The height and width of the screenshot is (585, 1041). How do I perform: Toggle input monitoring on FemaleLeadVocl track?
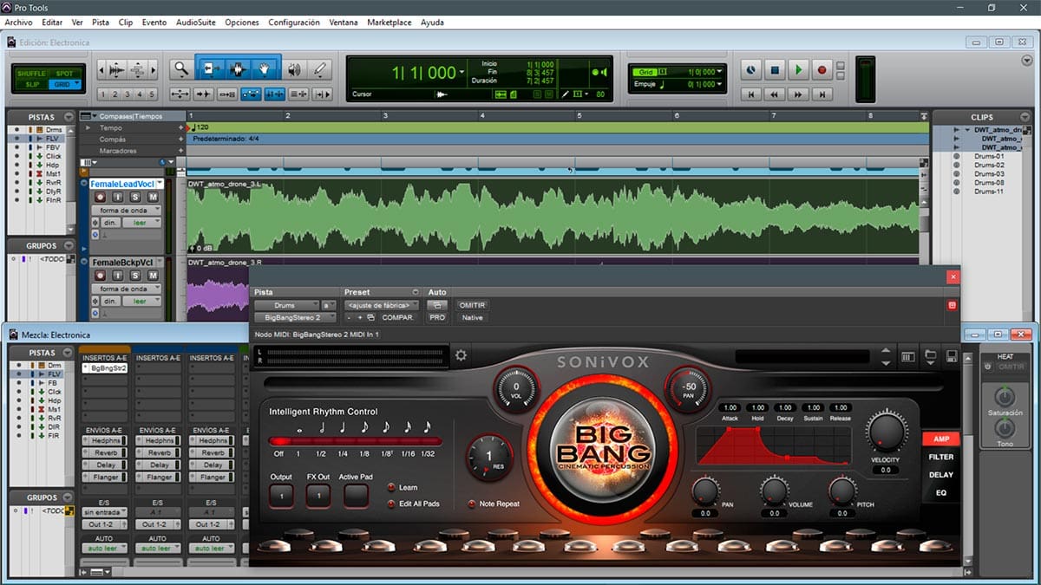[x=118, y=198]
